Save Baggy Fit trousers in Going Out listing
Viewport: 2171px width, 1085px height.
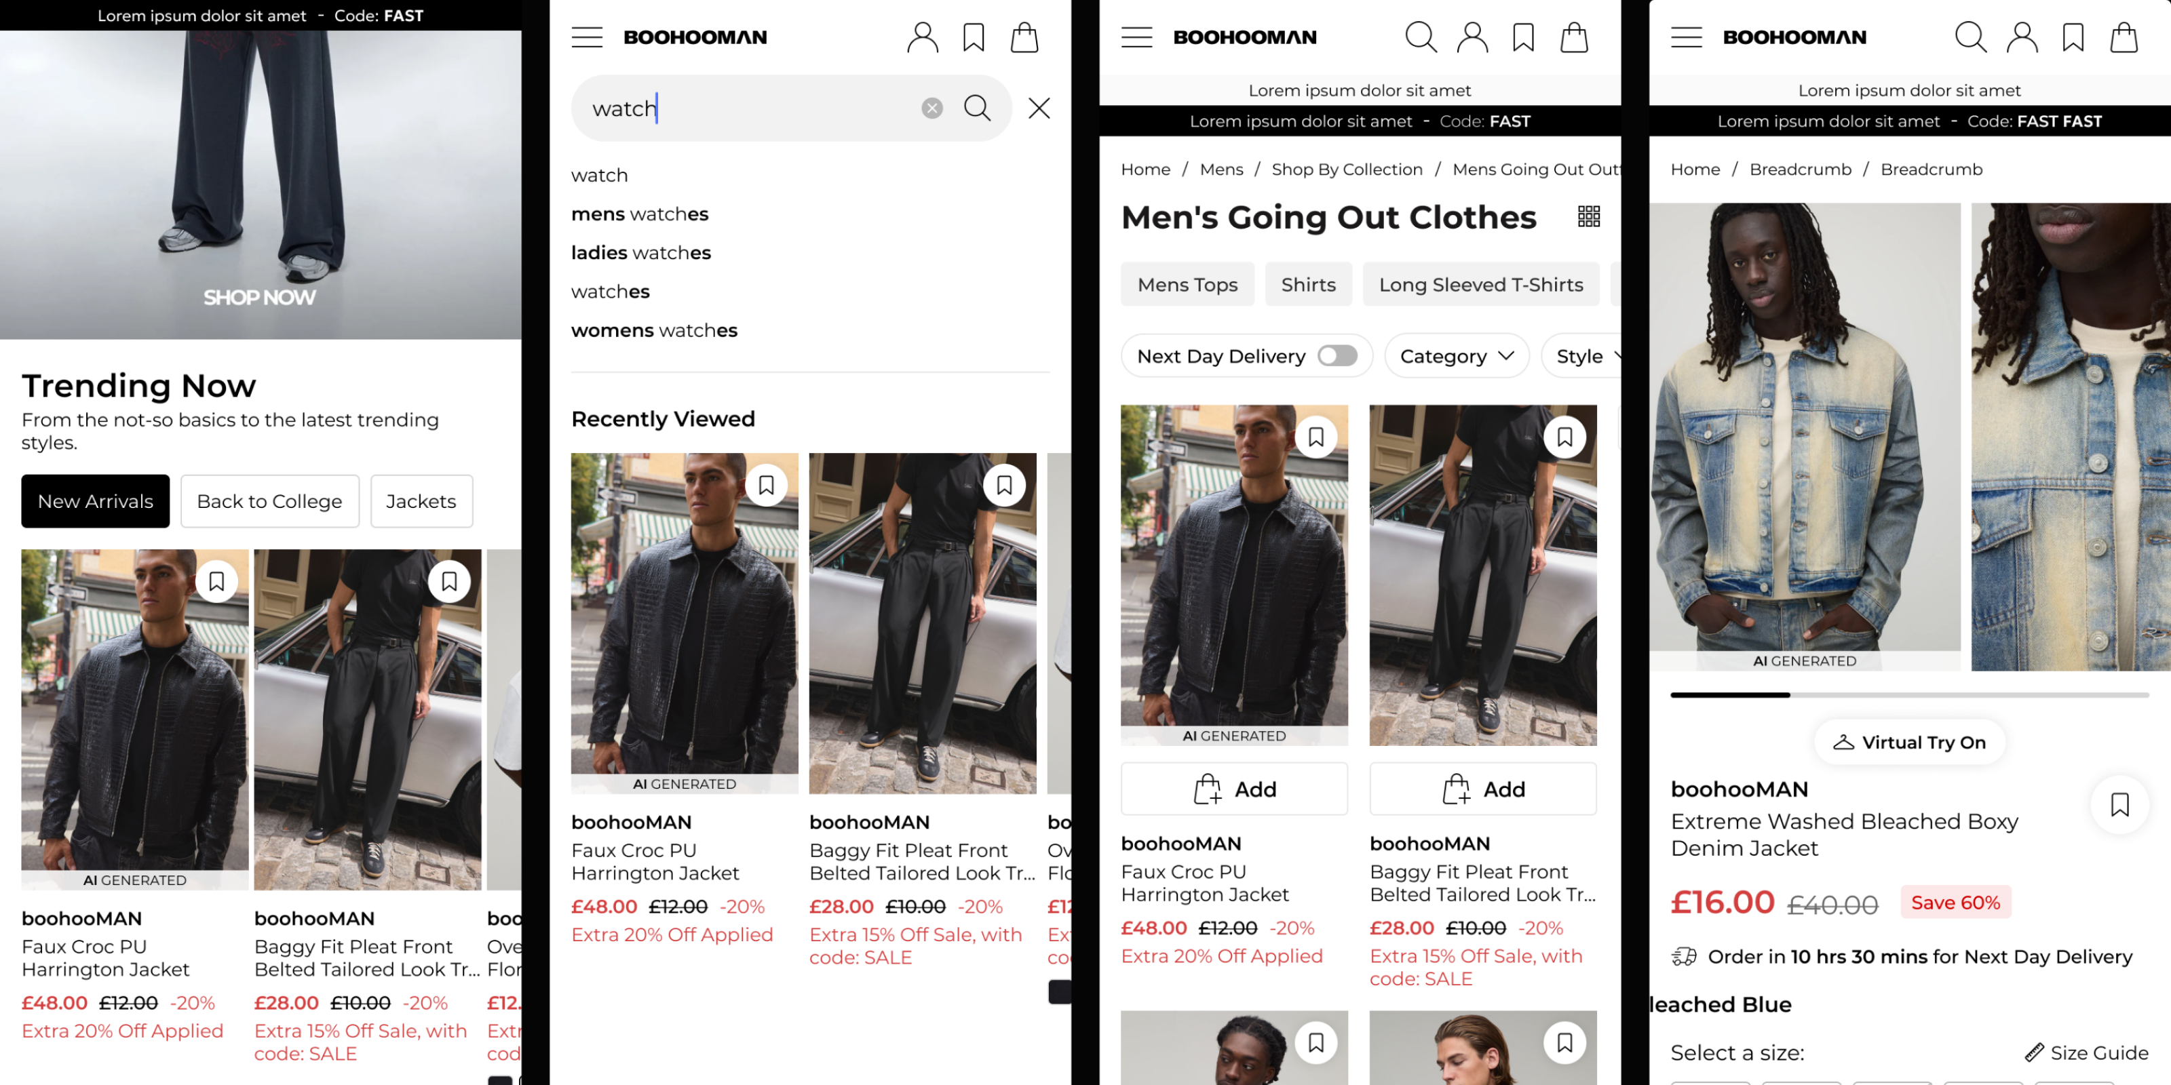1564,437
